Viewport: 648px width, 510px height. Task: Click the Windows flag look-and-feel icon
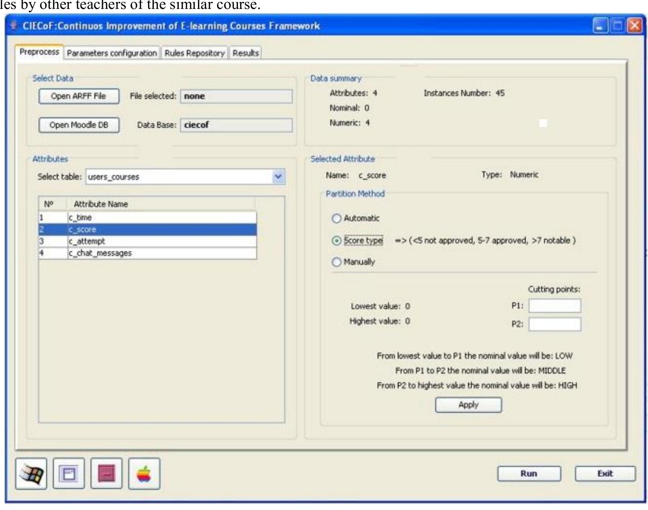pyautogui.click(x=31, y=473)
